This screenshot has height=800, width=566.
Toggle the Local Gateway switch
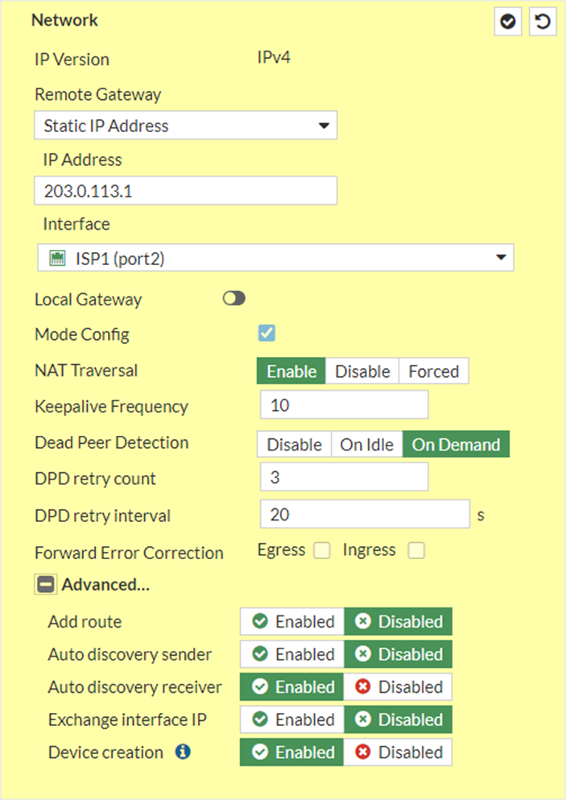(234, 298)
